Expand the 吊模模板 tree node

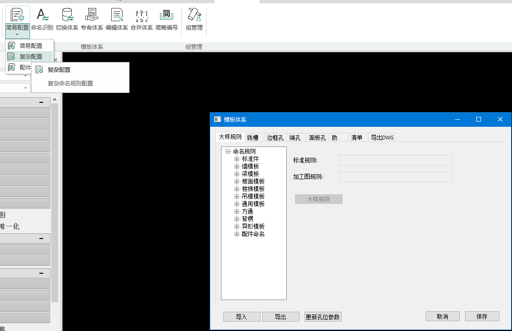tap(237, 196)
